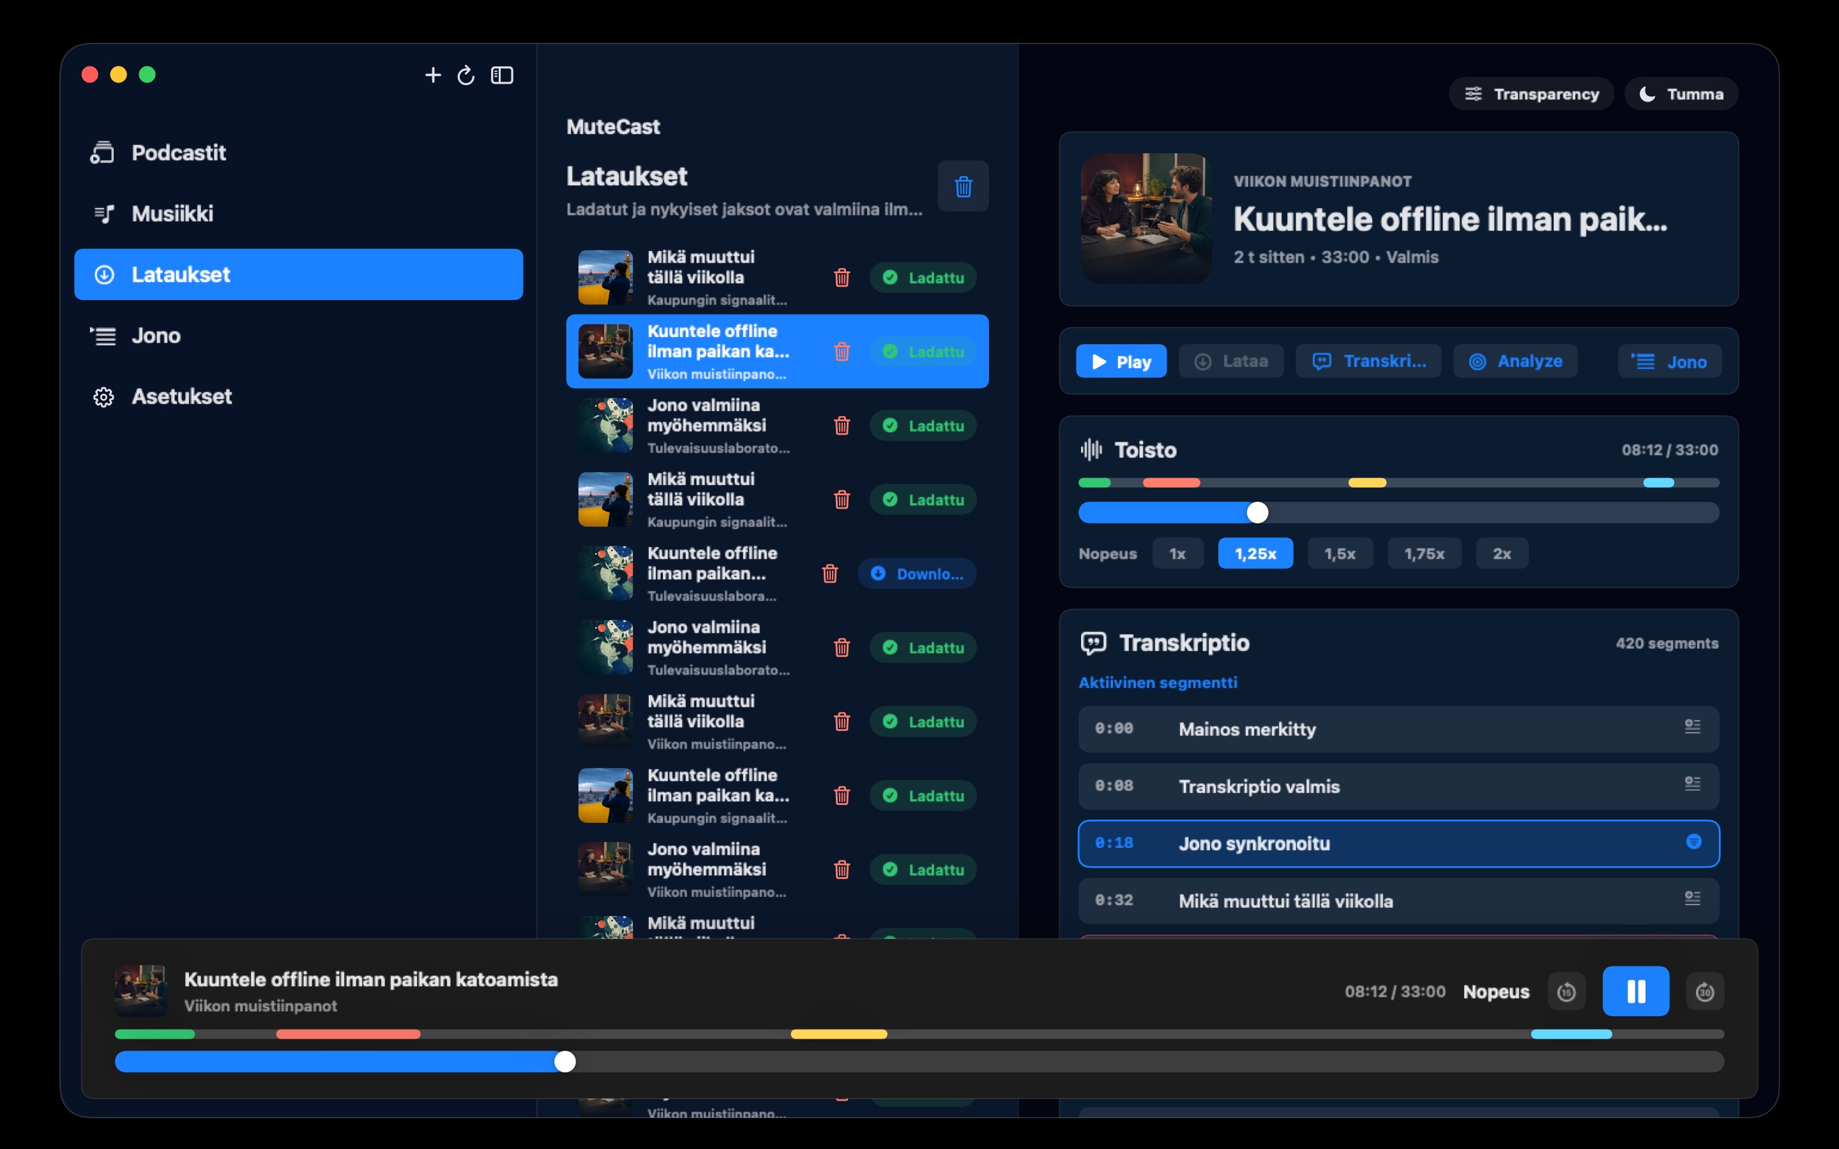Click the Jono queue button in episode actions
Screen dimensions: 1839x1149
(1670, 361)
